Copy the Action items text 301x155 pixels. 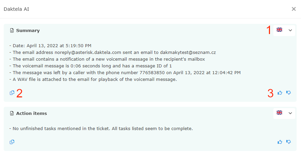coord(12,142)
